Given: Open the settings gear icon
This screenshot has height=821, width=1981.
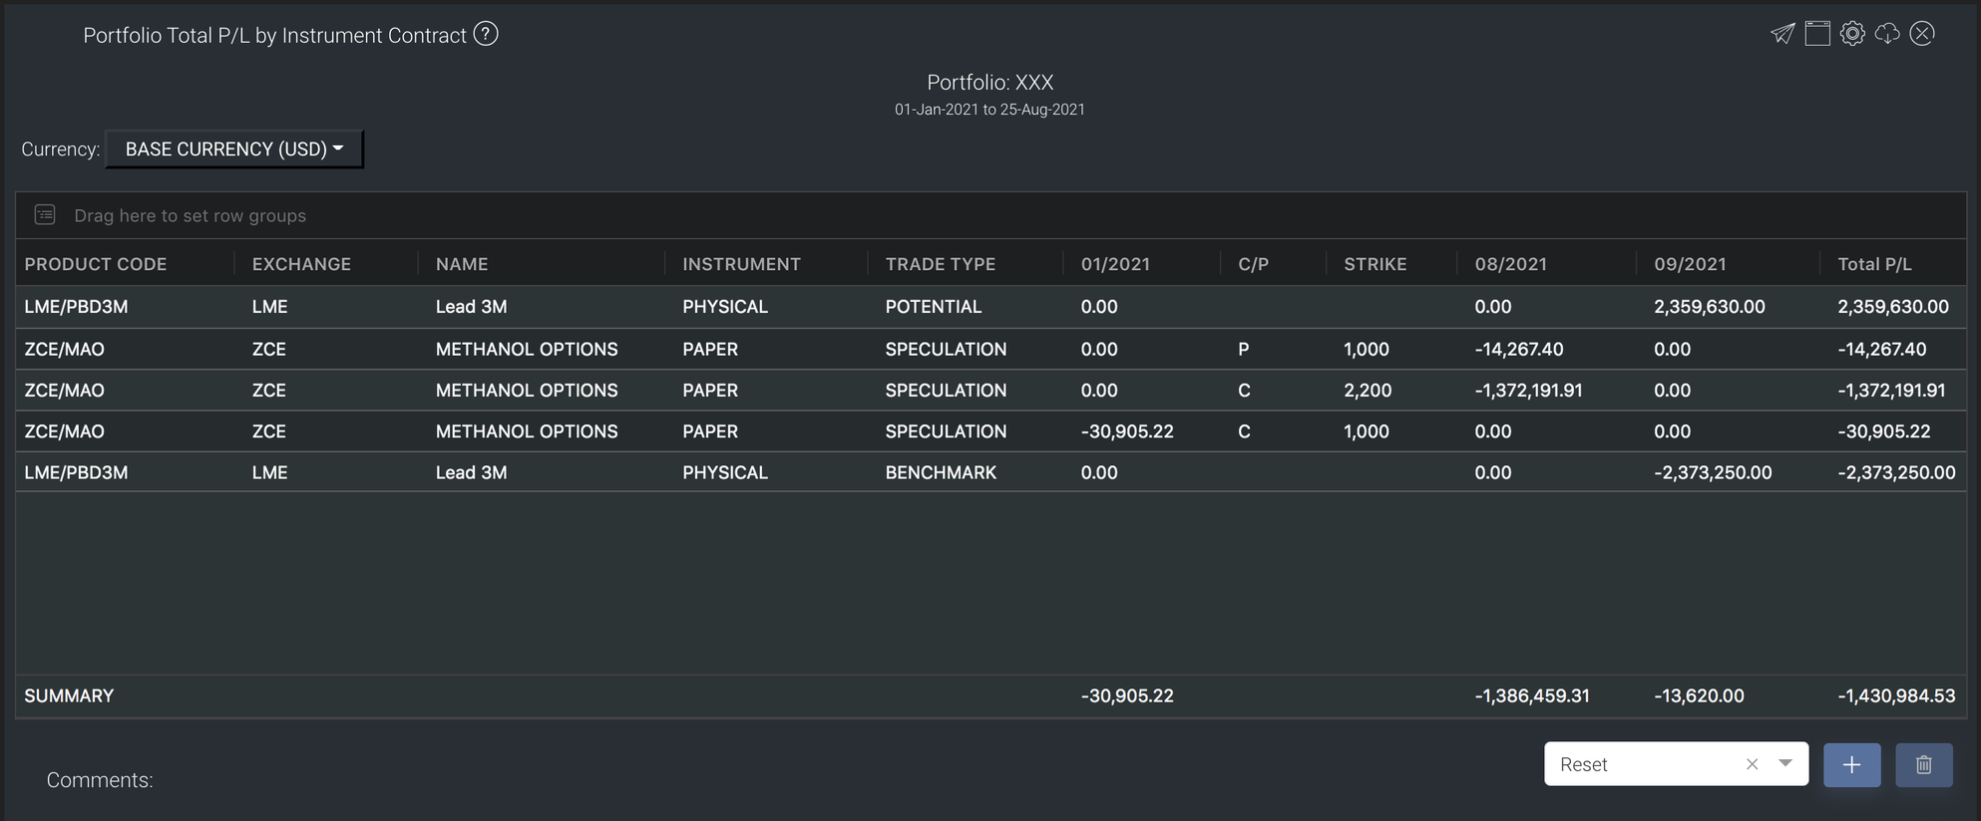Looking at the screenshot, I should pyautogui.click(x=1852, y=34).
